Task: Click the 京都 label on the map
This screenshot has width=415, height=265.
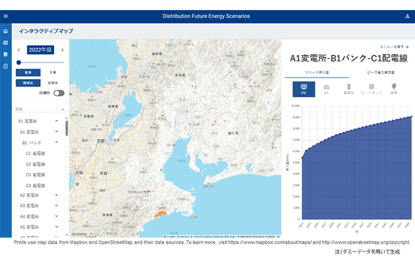Action: pyautogui.click(x=101, y=141)
